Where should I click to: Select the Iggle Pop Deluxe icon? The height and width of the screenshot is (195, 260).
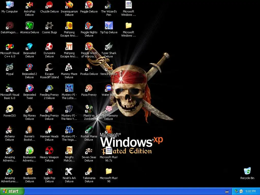click(x=50, y=171)
